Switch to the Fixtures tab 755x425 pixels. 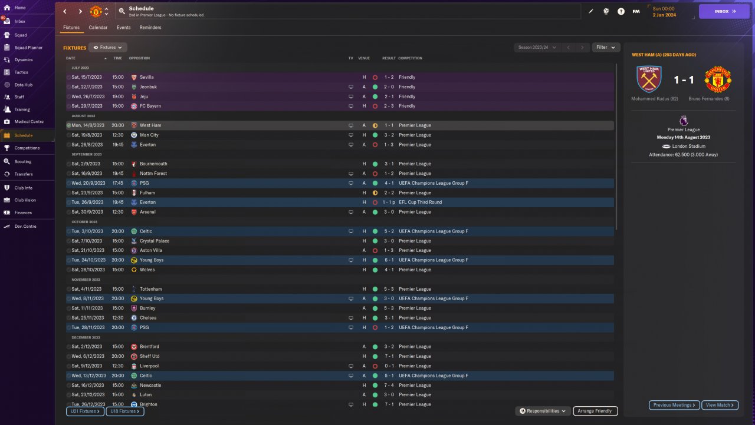[71, 28]
